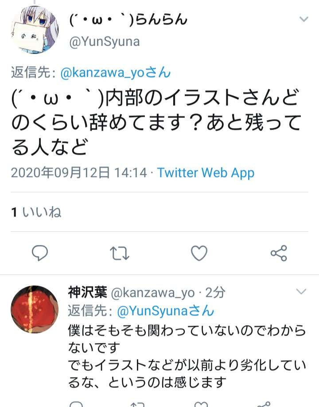Open the 神沢葉 display name

point(88,292)
